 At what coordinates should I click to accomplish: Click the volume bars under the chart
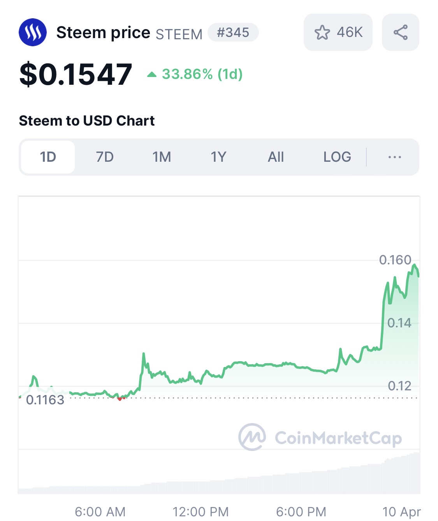click(x=219, y=474)
